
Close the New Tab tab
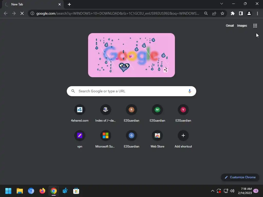point(59,4)
